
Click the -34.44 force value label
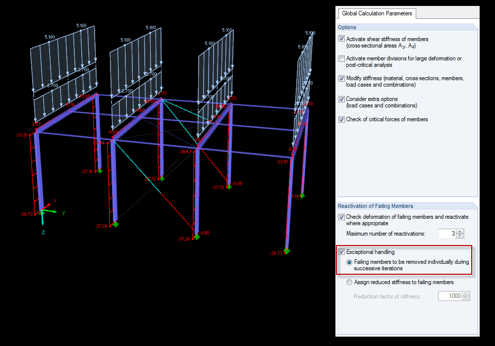pyautogui.click(x=99, y=143)
